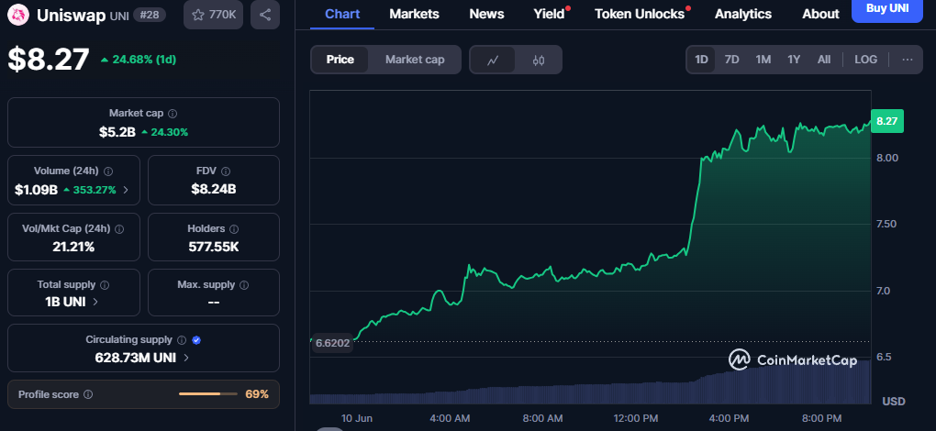Screen dimensions: 936x431
Task: Click the 6.6202 opening price label
Action: click(x=332, y=343)
